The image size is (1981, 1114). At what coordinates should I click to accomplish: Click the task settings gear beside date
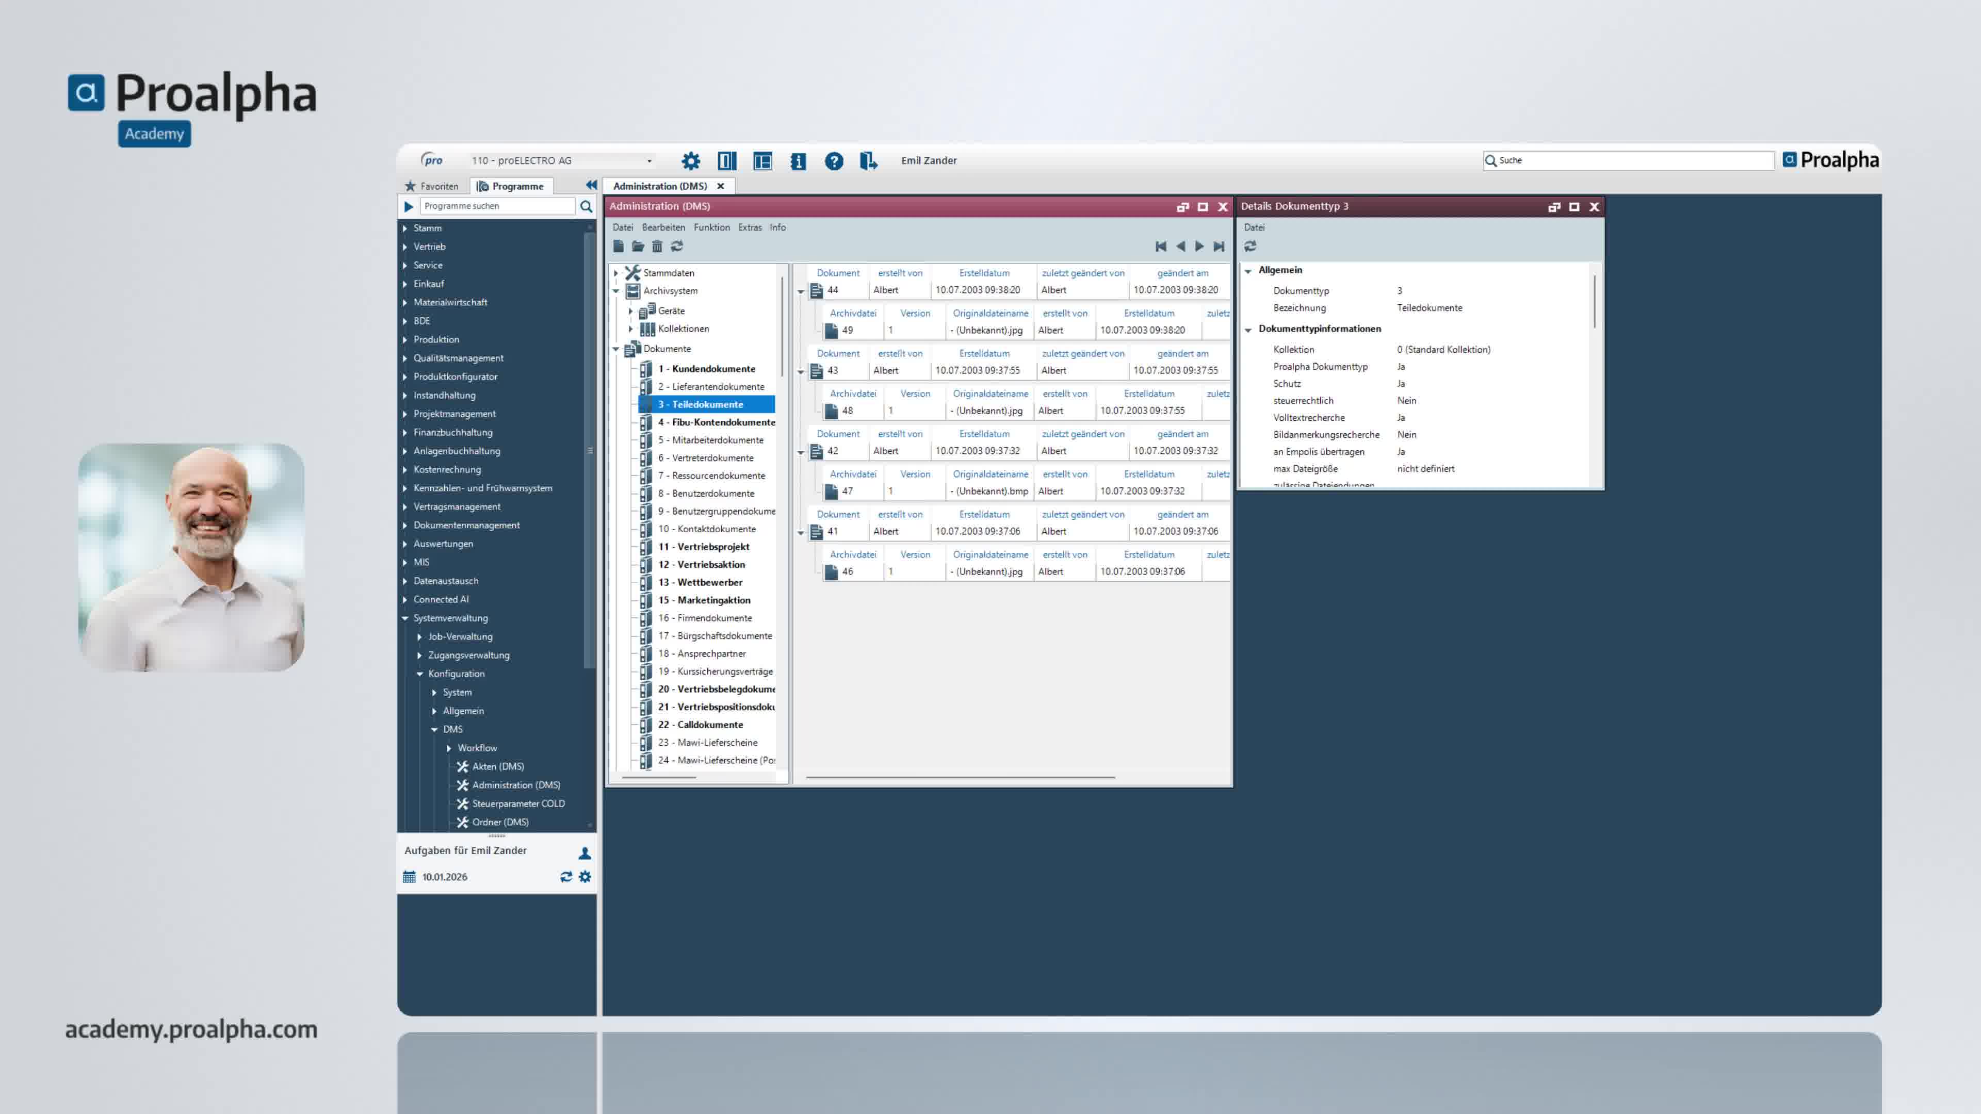pyautogui.click(x=585, y=876)
